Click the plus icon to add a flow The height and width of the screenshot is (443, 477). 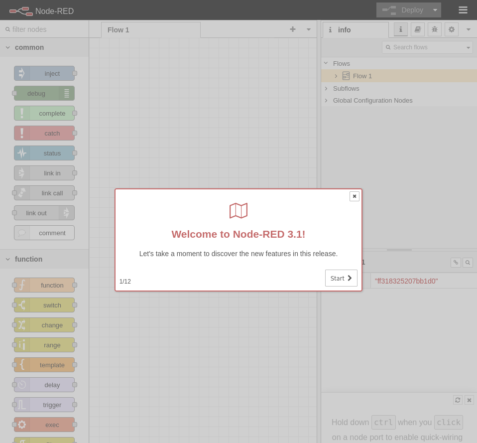(x=293, y=29)
